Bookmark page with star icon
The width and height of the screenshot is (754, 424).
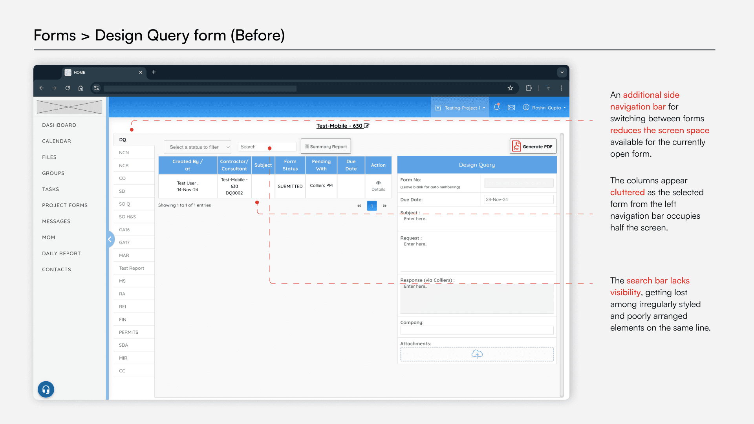point(510,88)
